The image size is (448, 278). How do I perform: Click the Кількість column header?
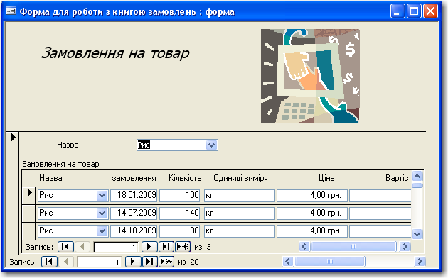(185, 178)
